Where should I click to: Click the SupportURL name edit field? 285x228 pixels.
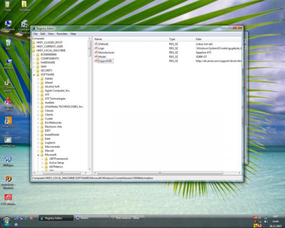coord(105,61)
